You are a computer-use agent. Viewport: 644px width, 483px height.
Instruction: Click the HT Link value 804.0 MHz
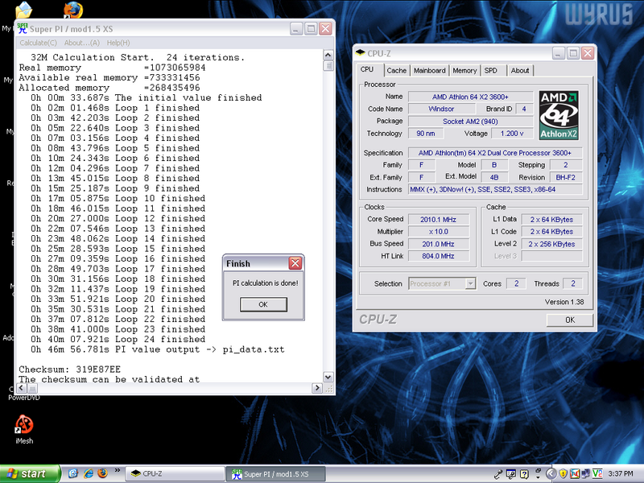click(438, 256)
